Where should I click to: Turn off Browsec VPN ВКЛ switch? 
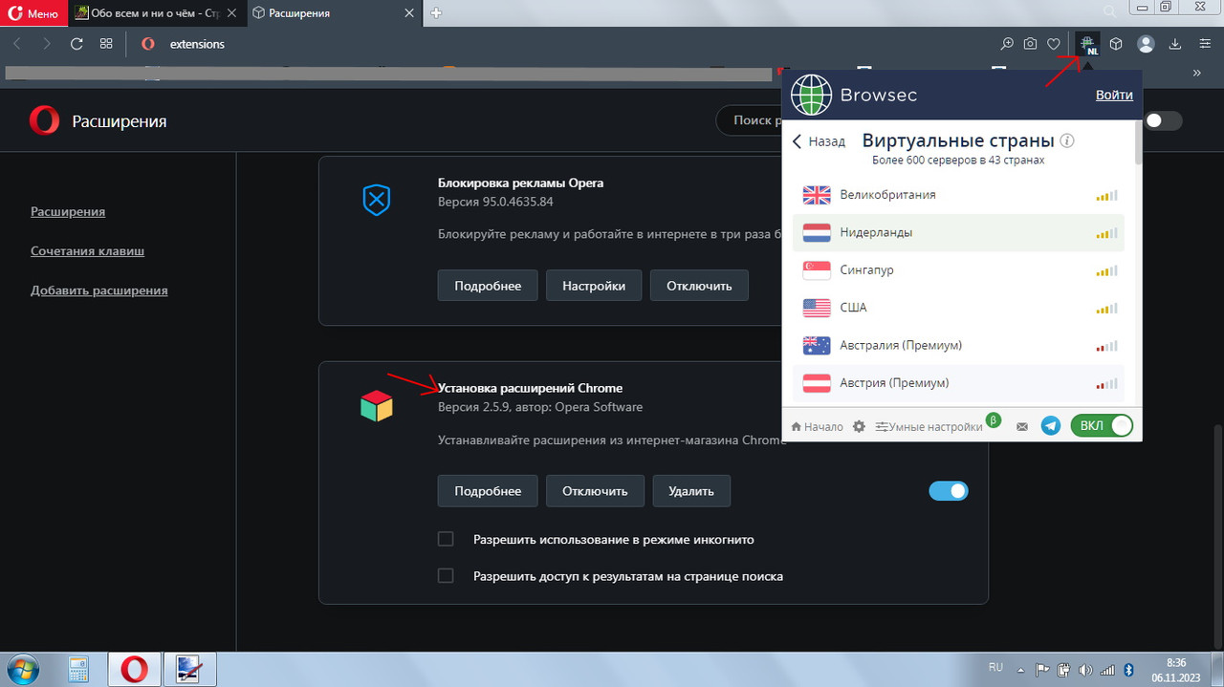[1102, 426]
